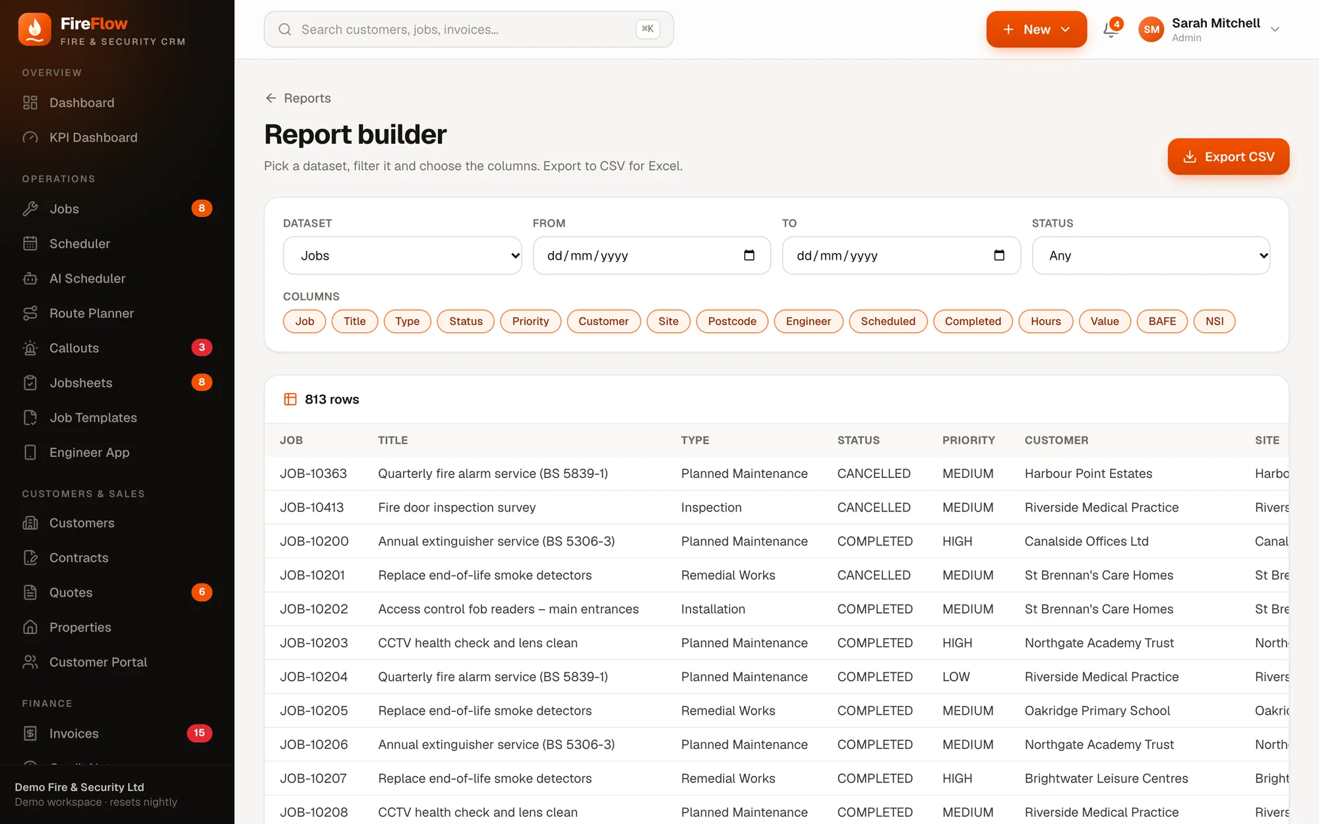Toggle the NSI column chip
Image resolution: width=1319 pixels, height=824 pixels.
(x=1215, y=322)
